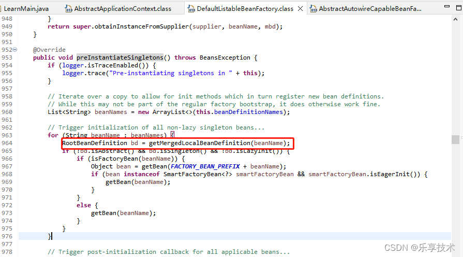Click the instanceof keyword on line 968
The height and width of the screenshot is (257, 463).
pyautogui.click(x=141, y=174)
